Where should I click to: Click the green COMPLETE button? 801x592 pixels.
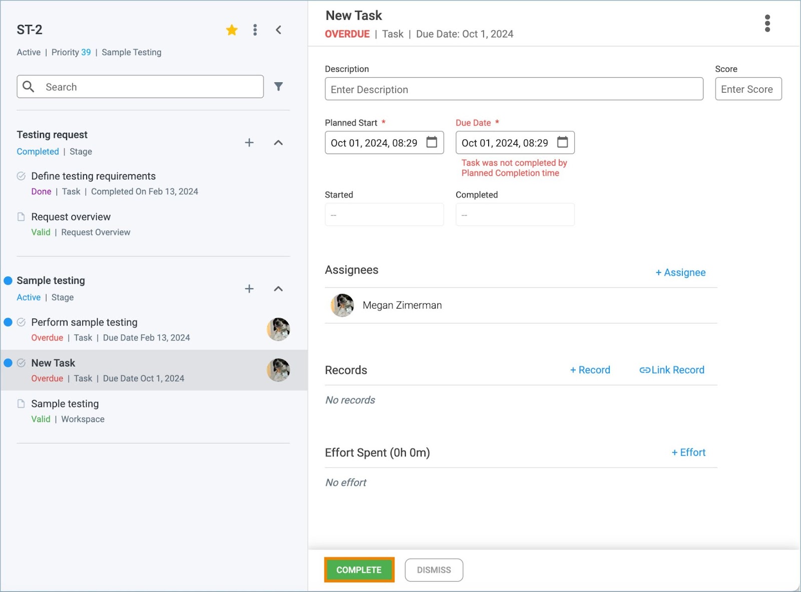tap(359, 570)
